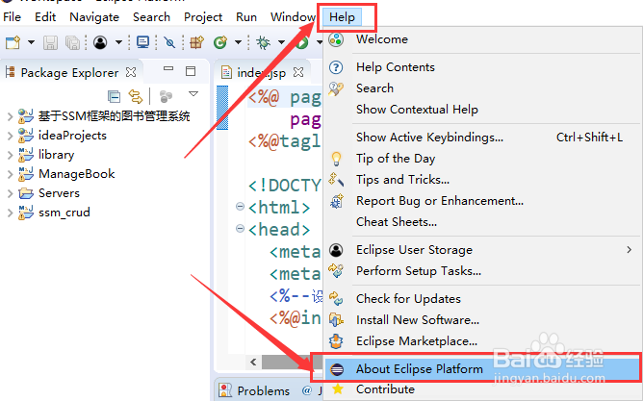Open the Project menu
The height and width of the screenshot is (401, 643).
203,17
